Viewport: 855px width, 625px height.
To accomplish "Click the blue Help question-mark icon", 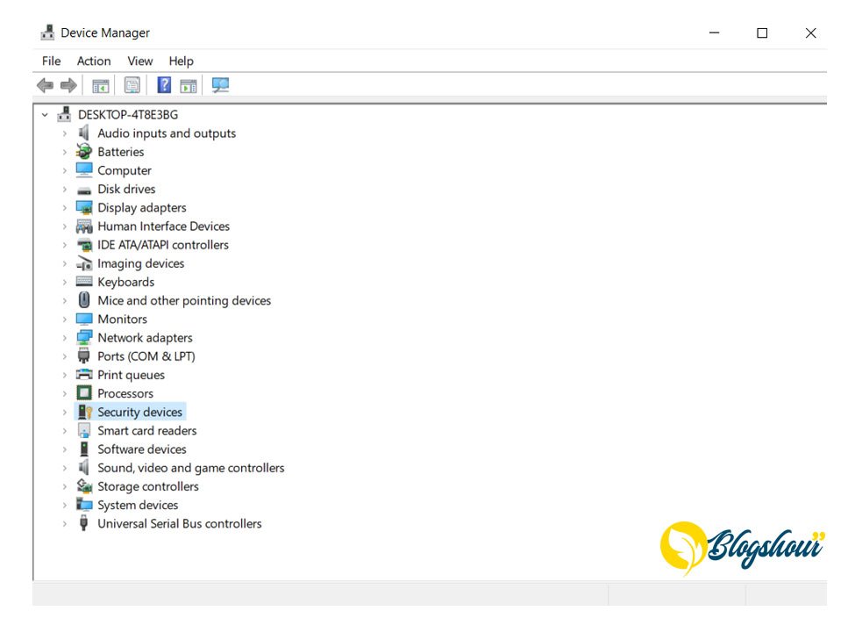I will (x=164, y=85).
